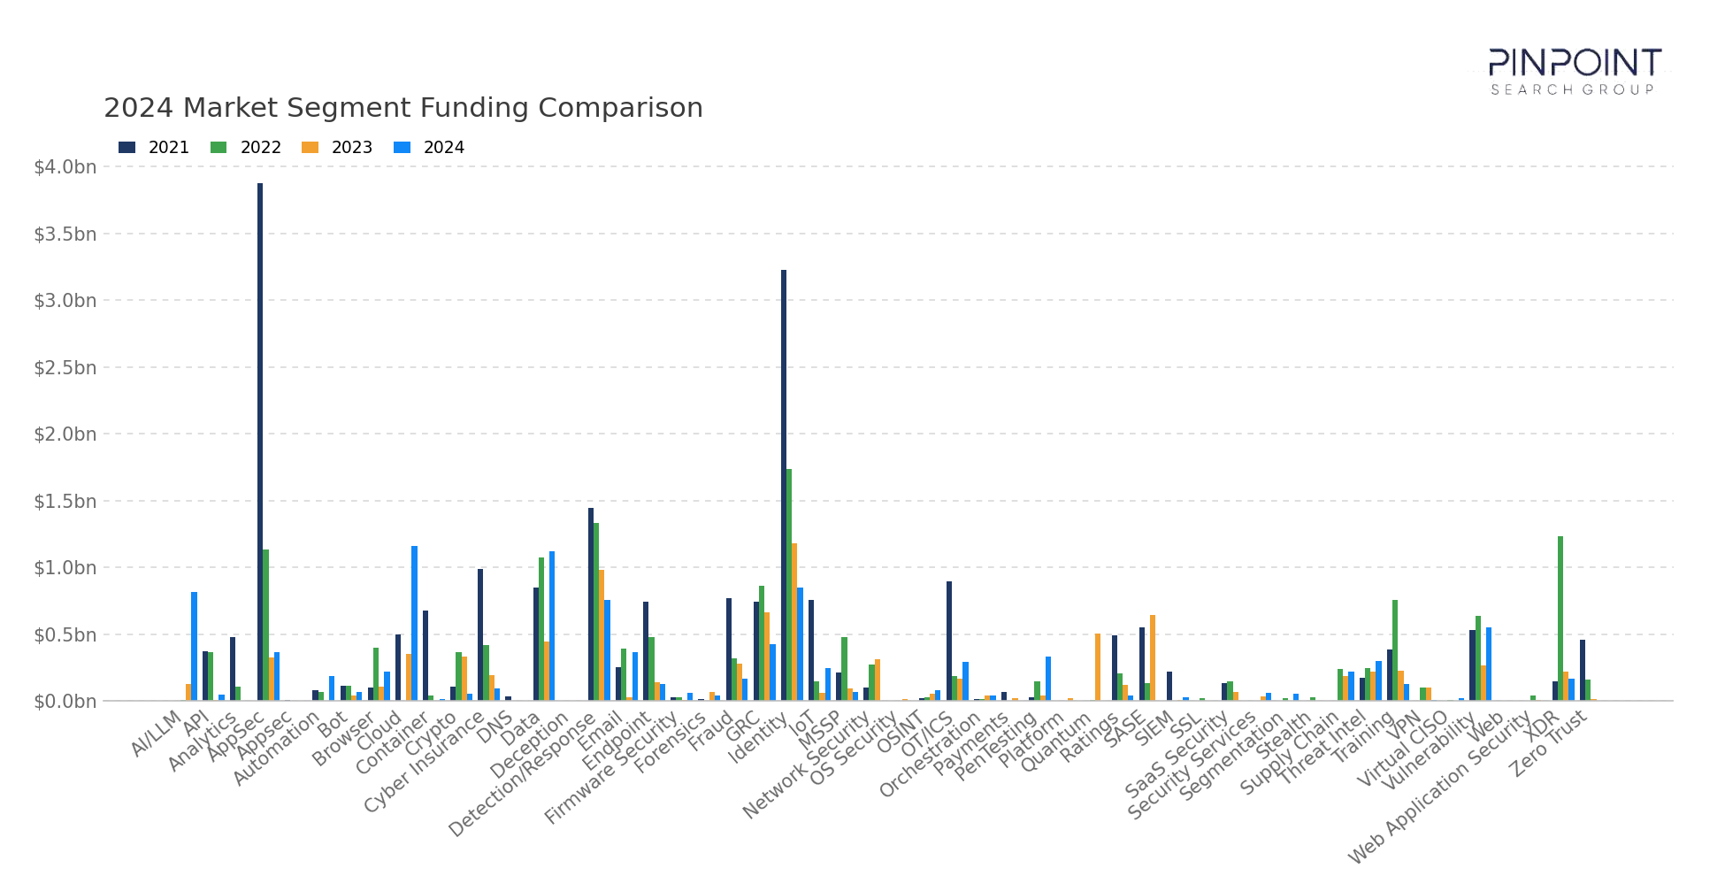The width and height of the screenshot is (1725, 876).
Task: Click the $0.5bn y-axis label
Action: coord(65,635)
